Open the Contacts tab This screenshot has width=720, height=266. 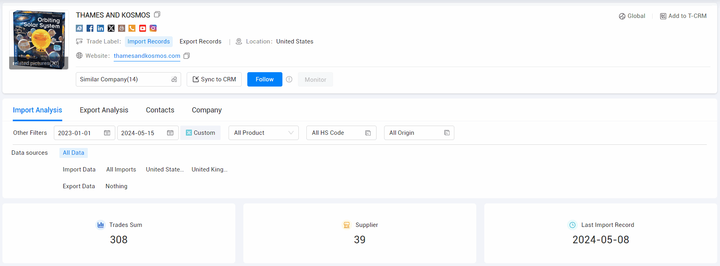160,110
